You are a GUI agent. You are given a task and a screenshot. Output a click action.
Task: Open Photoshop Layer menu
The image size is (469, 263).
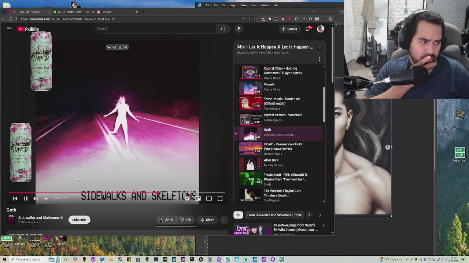[233, 5]
